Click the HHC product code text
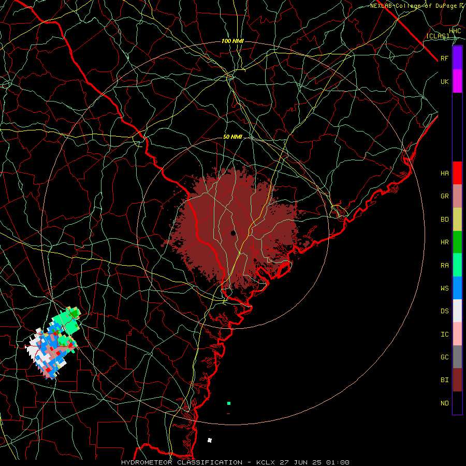The width and height of the screenshot is (466, 466). (455, 31)
